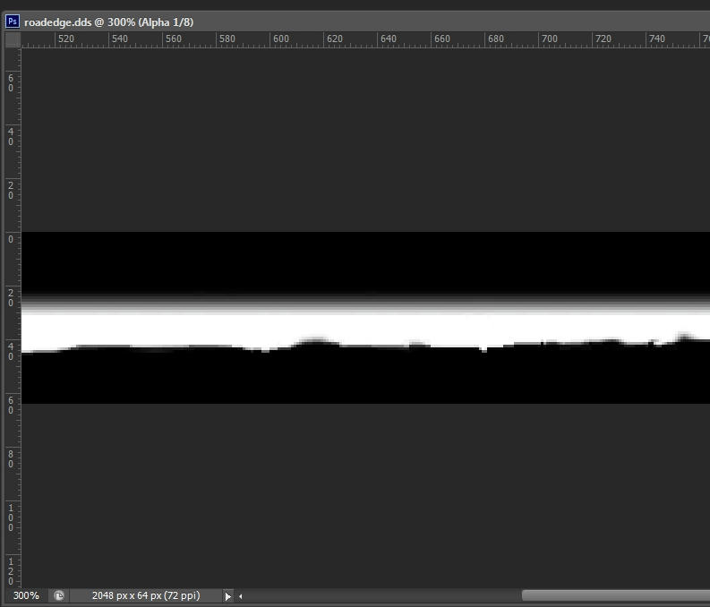Image resolution: width=710 pixels, height=607 pixels.
Task: Click the document size info text
Action: [146, 595]
